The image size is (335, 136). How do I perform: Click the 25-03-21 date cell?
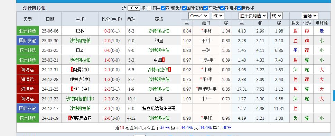coord(50,60)
